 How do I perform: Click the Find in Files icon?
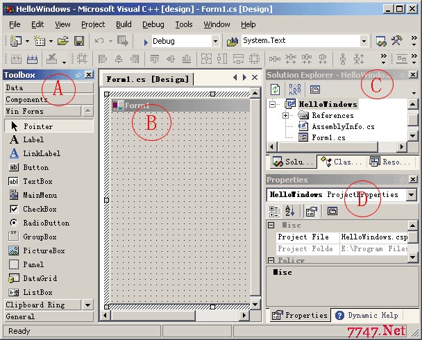tap(233, 42)
